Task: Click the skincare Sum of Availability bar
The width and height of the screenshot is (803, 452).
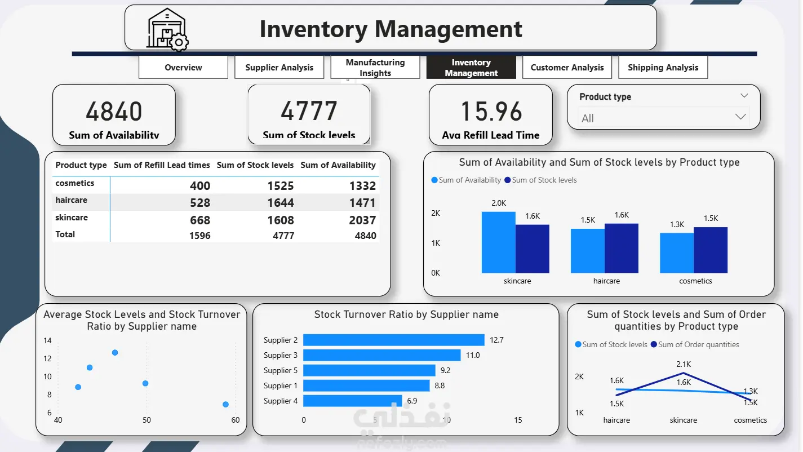Action: pos(499,242)
